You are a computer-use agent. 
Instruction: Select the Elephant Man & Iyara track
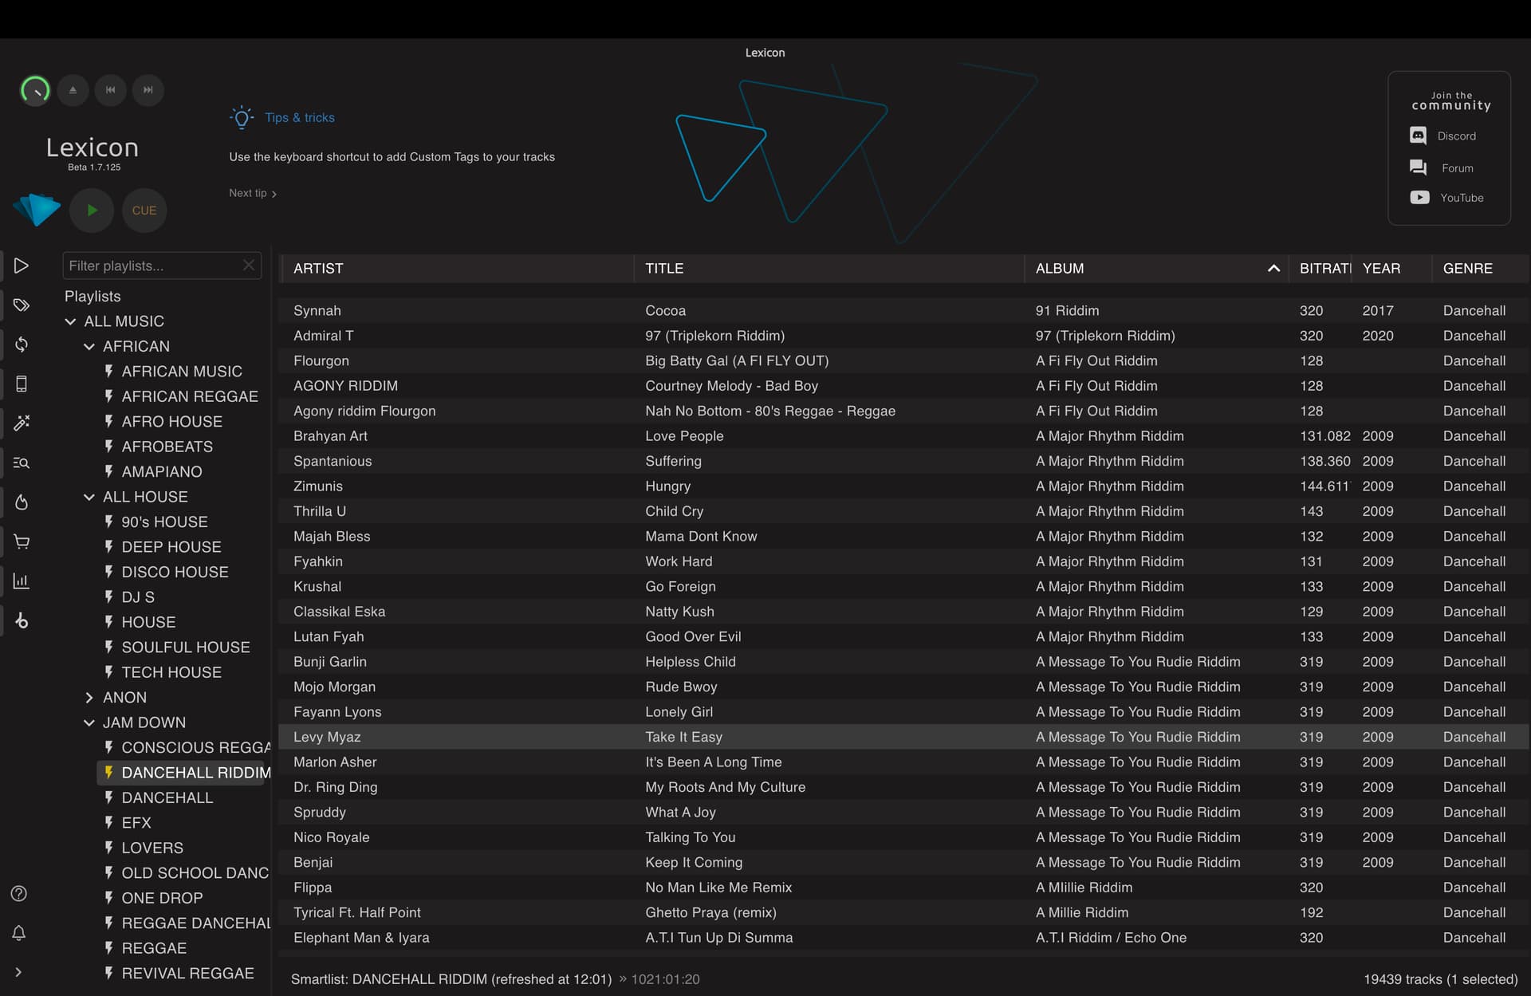point(904,938)
